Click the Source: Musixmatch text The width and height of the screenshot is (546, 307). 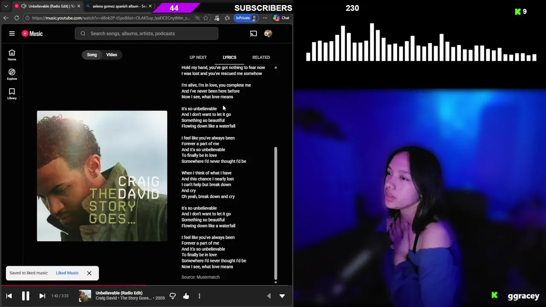(200, 277)
